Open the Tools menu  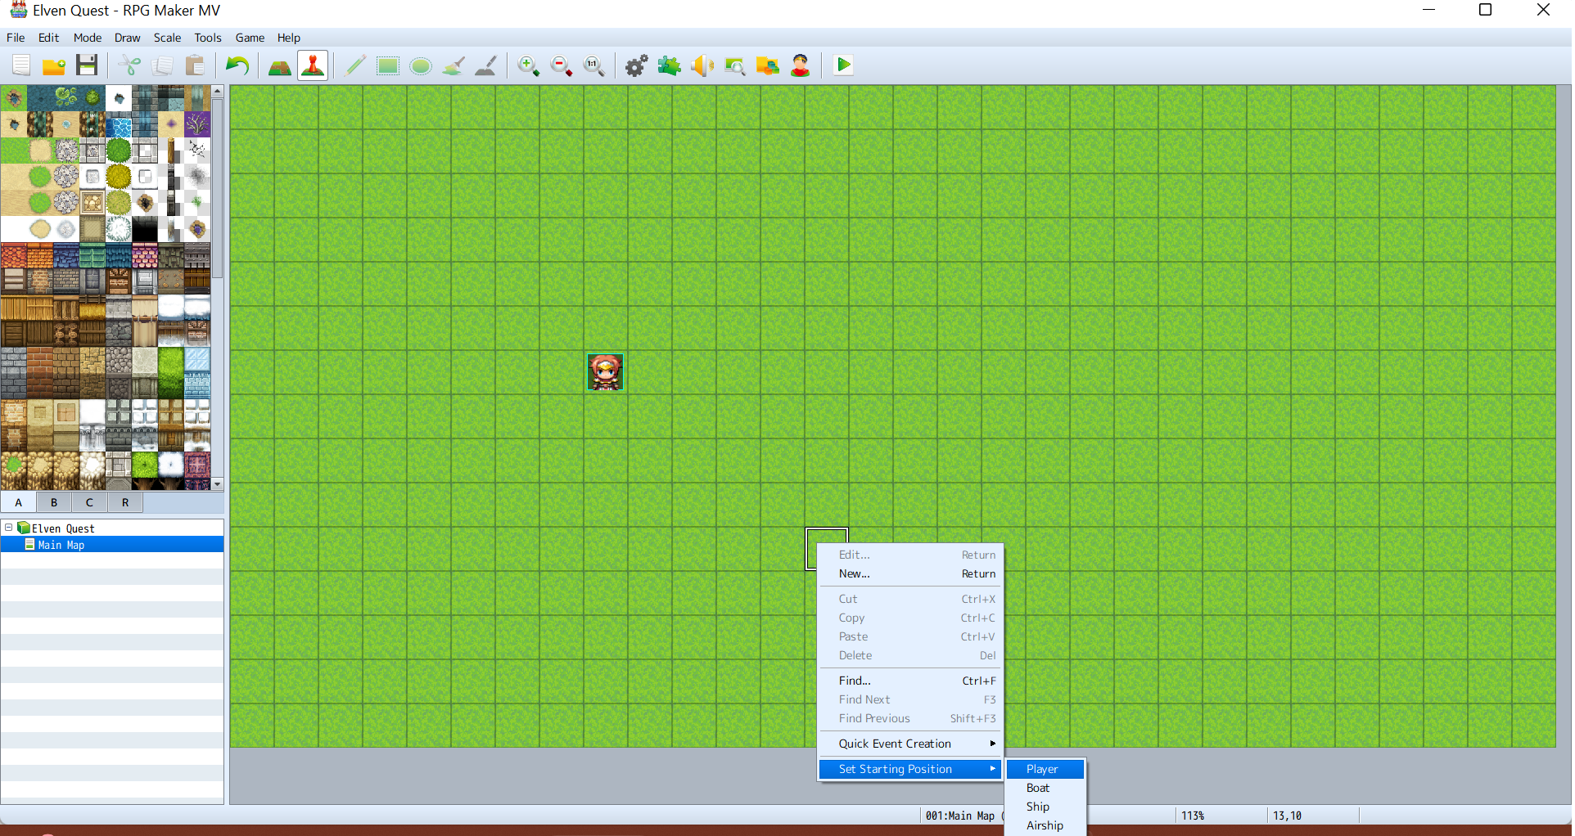(208, 38)
